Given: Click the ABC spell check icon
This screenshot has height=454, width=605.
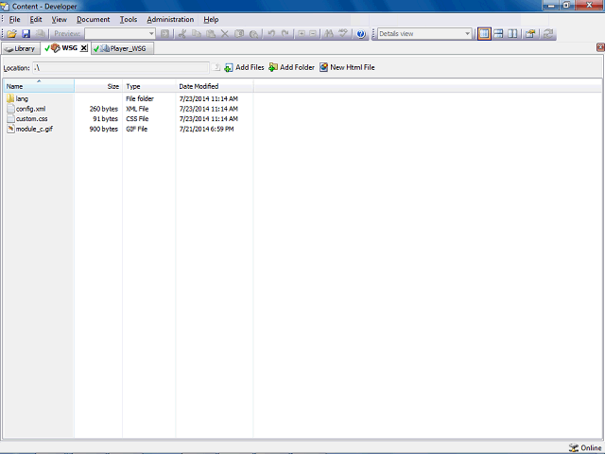Looking at the screenshot, I should click(343, 34).
